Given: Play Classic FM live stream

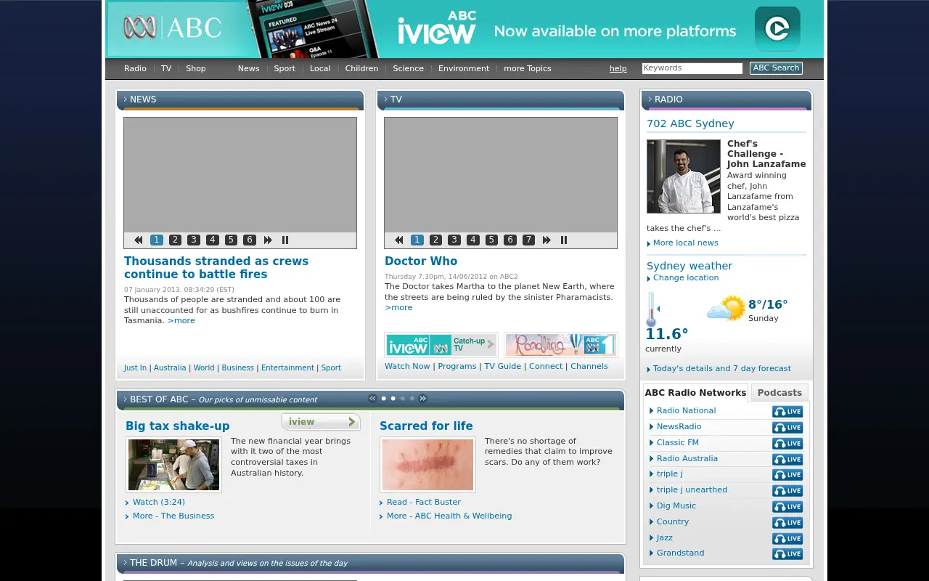Looking at the screenshot, I should [x=787, y=444].
